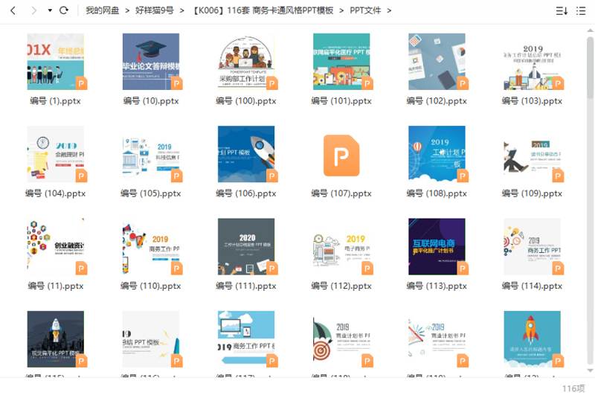
Task: Select the 编号 (107).pptx file icon
Action: pyautogui.click(x=341, y=155)
